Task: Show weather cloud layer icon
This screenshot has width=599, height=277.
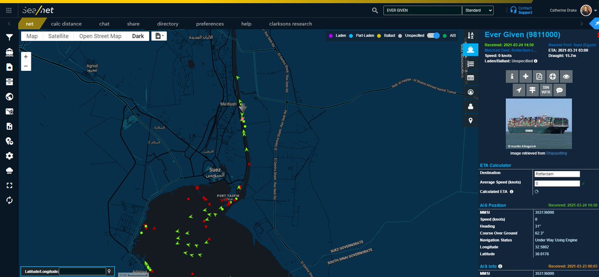Action: pyautogui.click(x=9, y=171)
